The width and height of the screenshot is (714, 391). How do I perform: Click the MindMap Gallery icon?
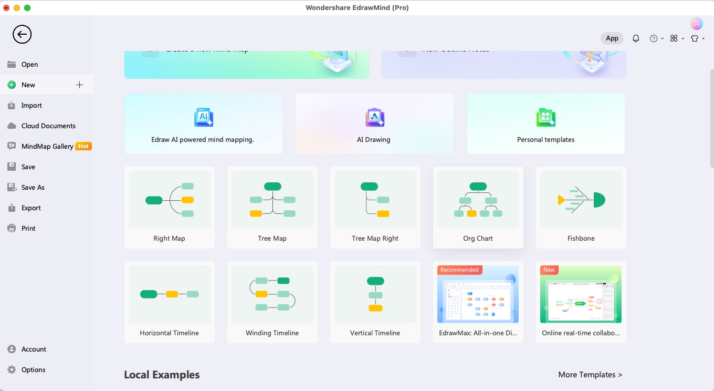[x=12, y=146]
